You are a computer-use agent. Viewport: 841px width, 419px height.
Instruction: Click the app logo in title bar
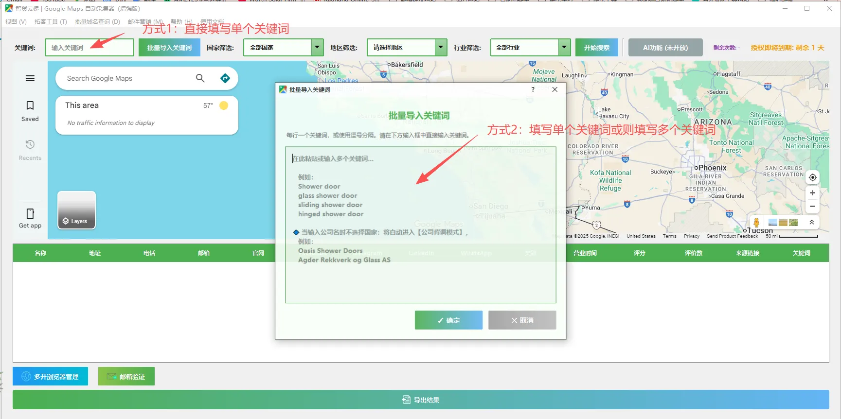(9, 8)
